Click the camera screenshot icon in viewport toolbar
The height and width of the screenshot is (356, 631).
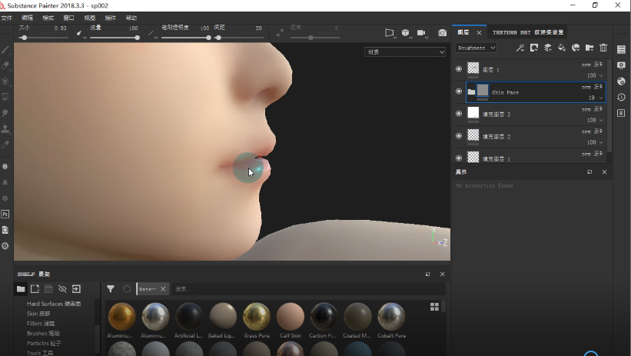coord(442,33)
